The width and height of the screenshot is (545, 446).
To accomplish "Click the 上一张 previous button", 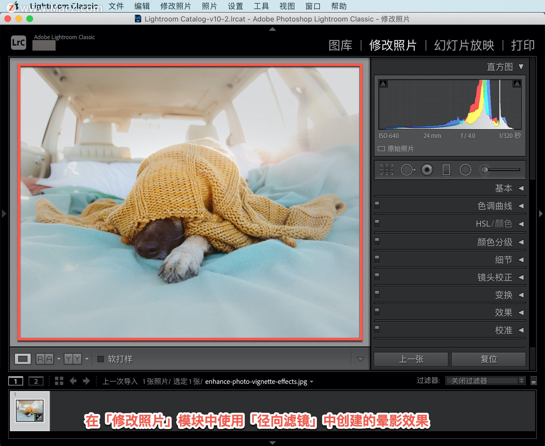I will pyautogui.click(x=411, y=359).
